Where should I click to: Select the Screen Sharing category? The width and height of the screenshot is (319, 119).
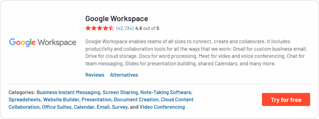click(x=120, y=93)
